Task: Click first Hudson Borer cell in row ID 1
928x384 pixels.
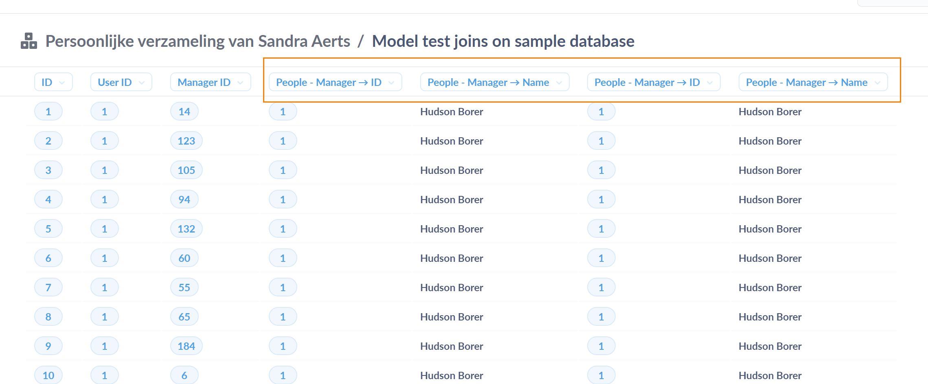Action: tap(452, 112)
